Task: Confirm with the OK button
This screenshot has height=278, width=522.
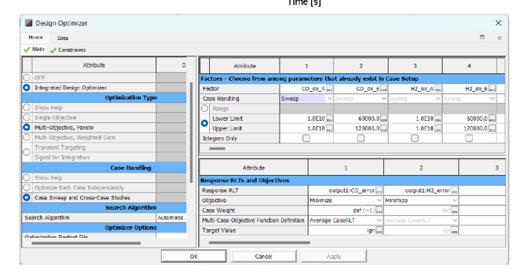Action: point(194,257)
